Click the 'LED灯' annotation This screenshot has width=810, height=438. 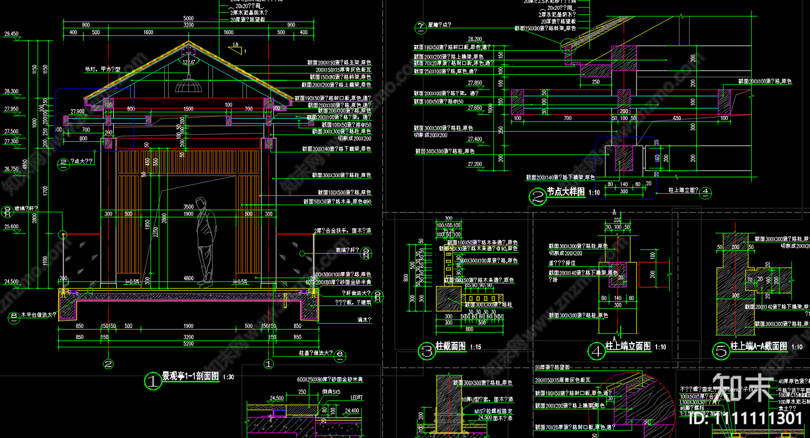pos(357,398)
